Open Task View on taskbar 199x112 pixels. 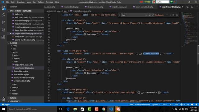61,109
